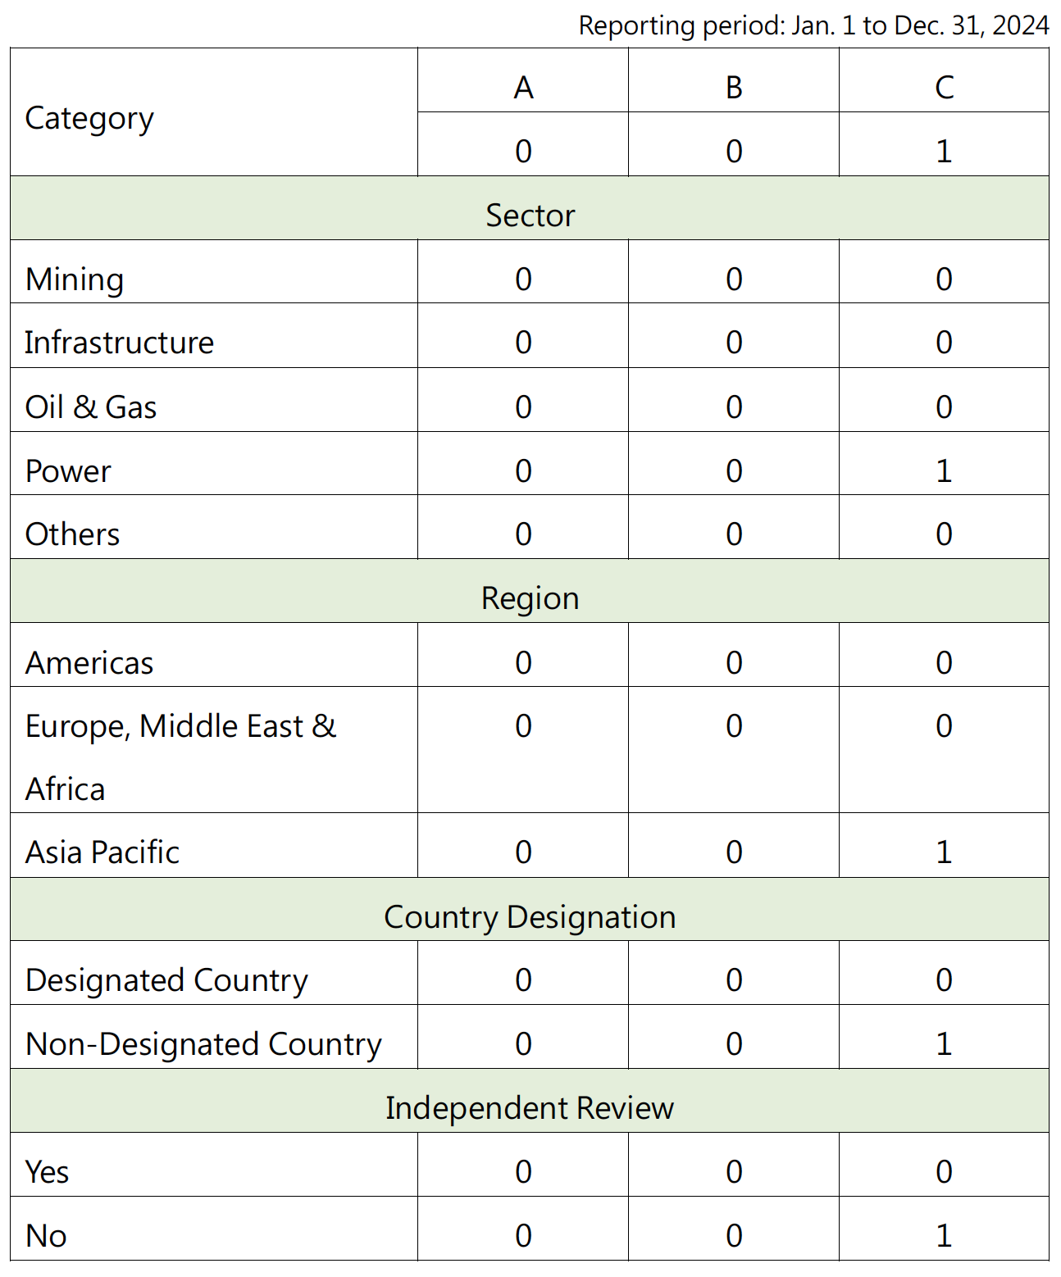Click the Yes row label
This screenshot has width=1061, height=1277.
click(x=47, y=1171)
